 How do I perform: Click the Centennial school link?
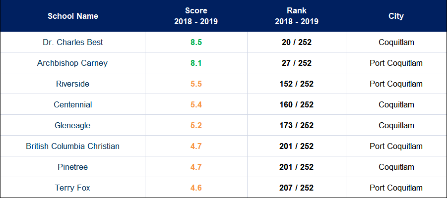tap(73, 104)
